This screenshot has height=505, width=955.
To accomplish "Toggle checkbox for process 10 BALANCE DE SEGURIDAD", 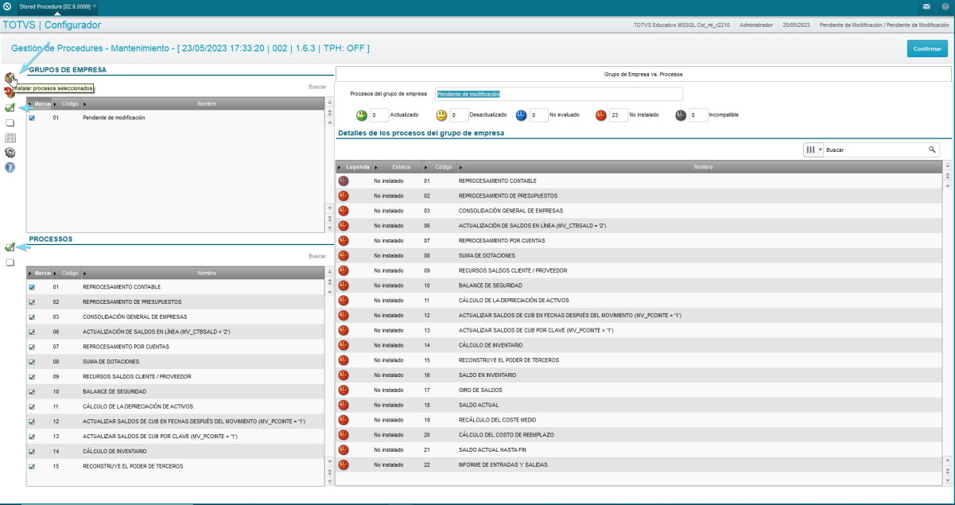I will click(x=32, y=391).
